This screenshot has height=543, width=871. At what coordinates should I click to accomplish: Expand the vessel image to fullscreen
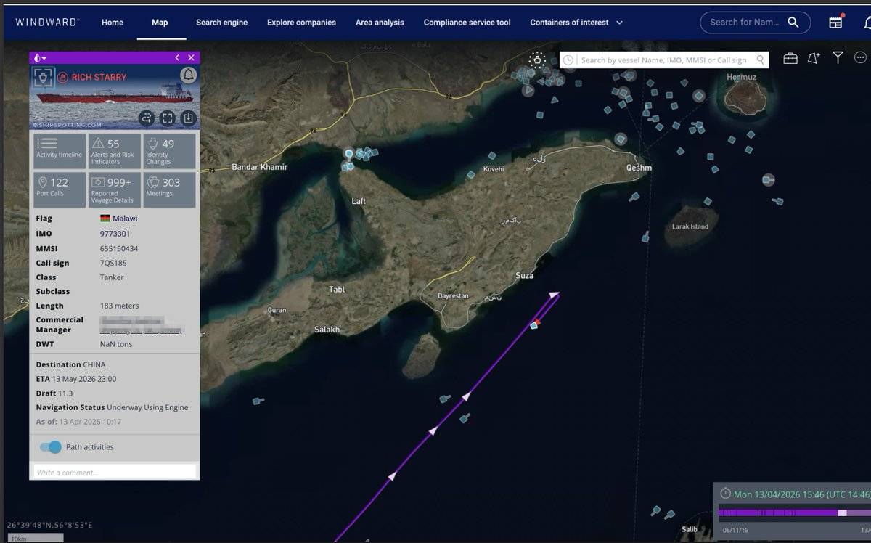(x=168, y=118)
